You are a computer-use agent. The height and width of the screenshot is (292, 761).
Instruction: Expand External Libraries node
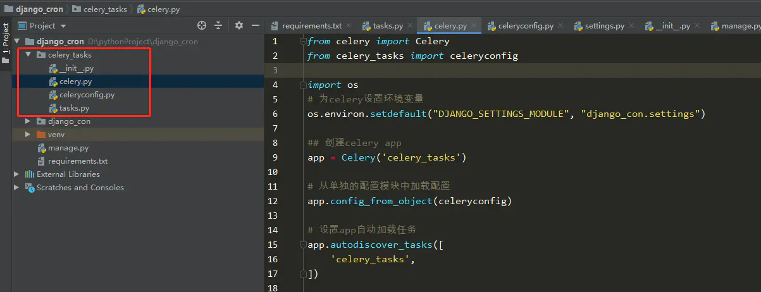pyautogui.click(x=16, y=174)
